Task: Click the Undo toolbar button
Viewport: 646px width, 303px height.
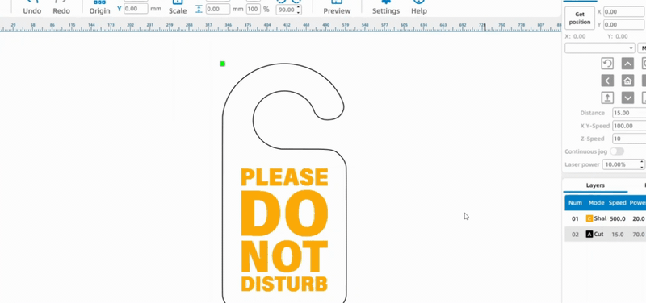Action: 32,7
